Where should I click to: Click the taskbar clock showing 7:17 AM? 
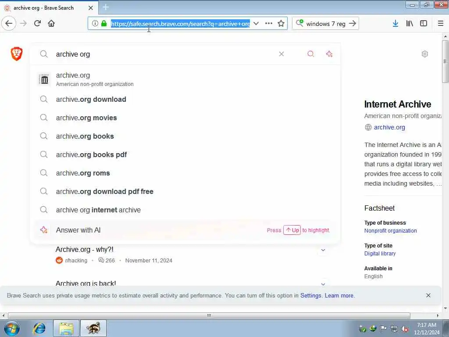426,329
